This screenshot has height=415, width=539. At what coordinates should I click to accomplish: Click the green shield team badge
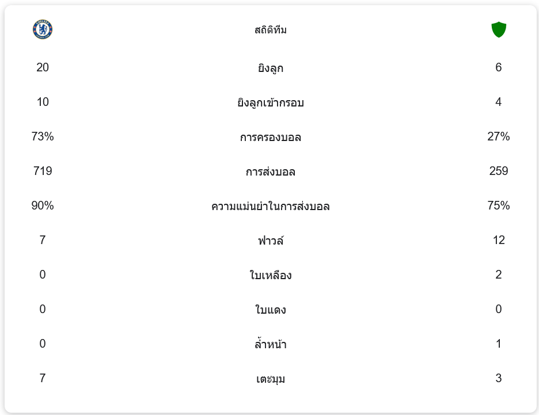(498, 29)
